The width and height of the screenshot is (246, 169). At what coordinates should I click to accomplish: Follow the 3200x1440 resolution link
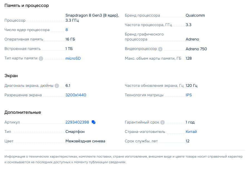click(76, 95)
